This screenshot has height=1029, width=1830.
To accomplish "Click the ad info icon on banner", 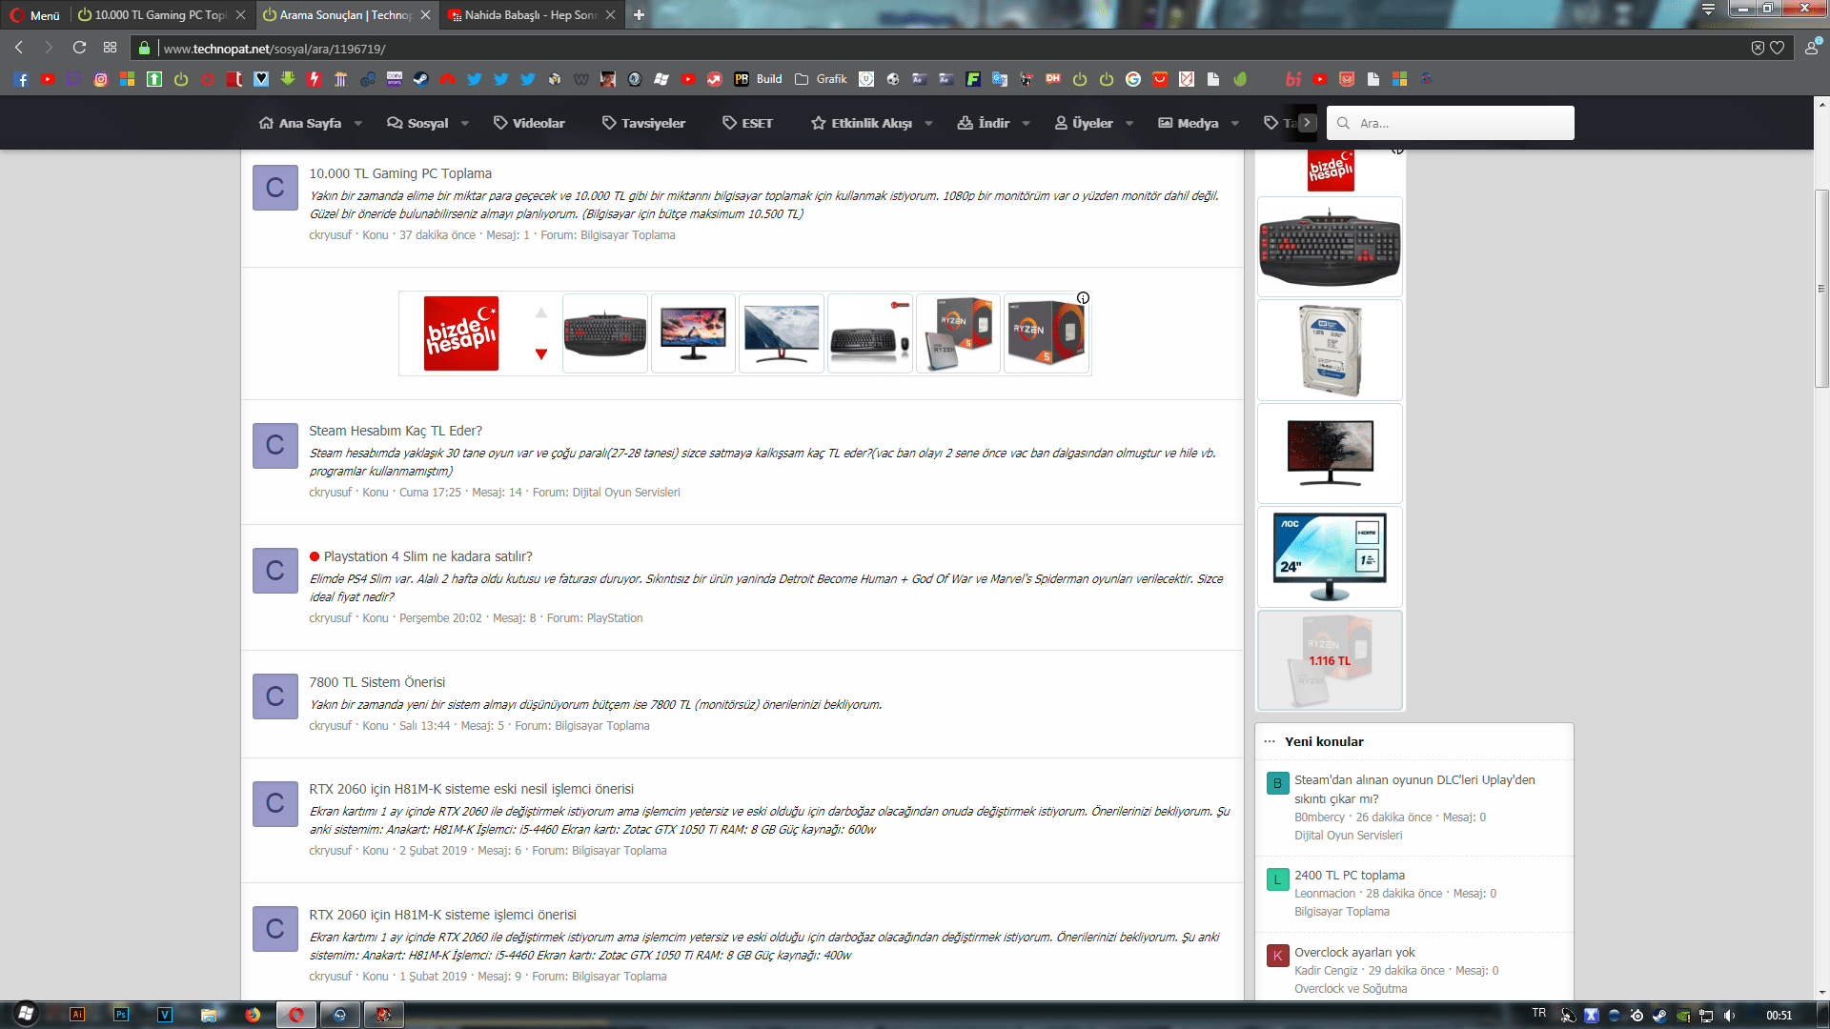I will click(x=1083, y=298).
